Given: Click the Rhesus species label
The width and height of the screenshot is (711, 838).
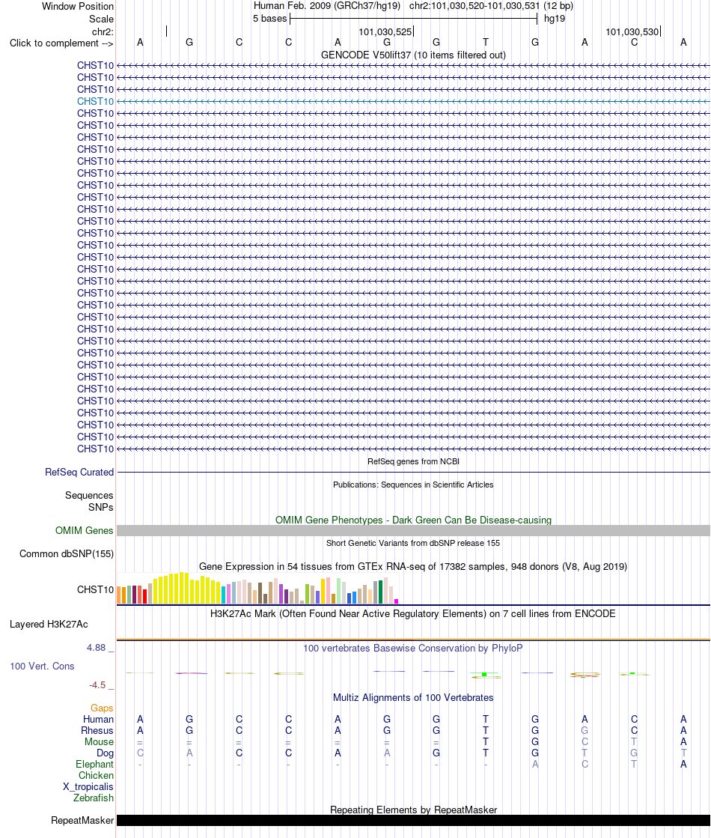Looking at the screenshot, I should pyautogui.click(x=97, y=731).
